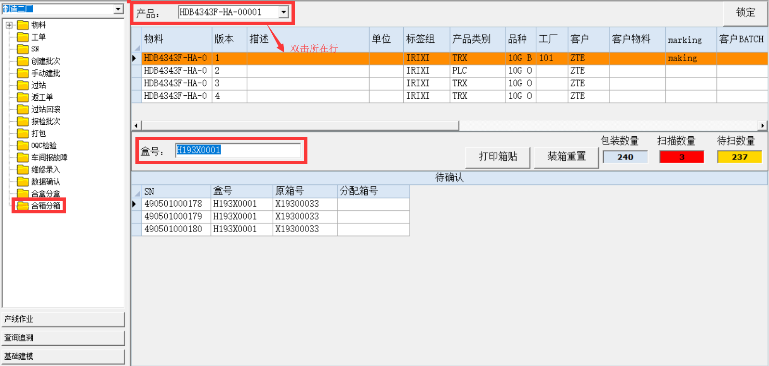Click the folder icon beside 打包
The height and width of the screenshot is (366, 769).
click(23, 133)
